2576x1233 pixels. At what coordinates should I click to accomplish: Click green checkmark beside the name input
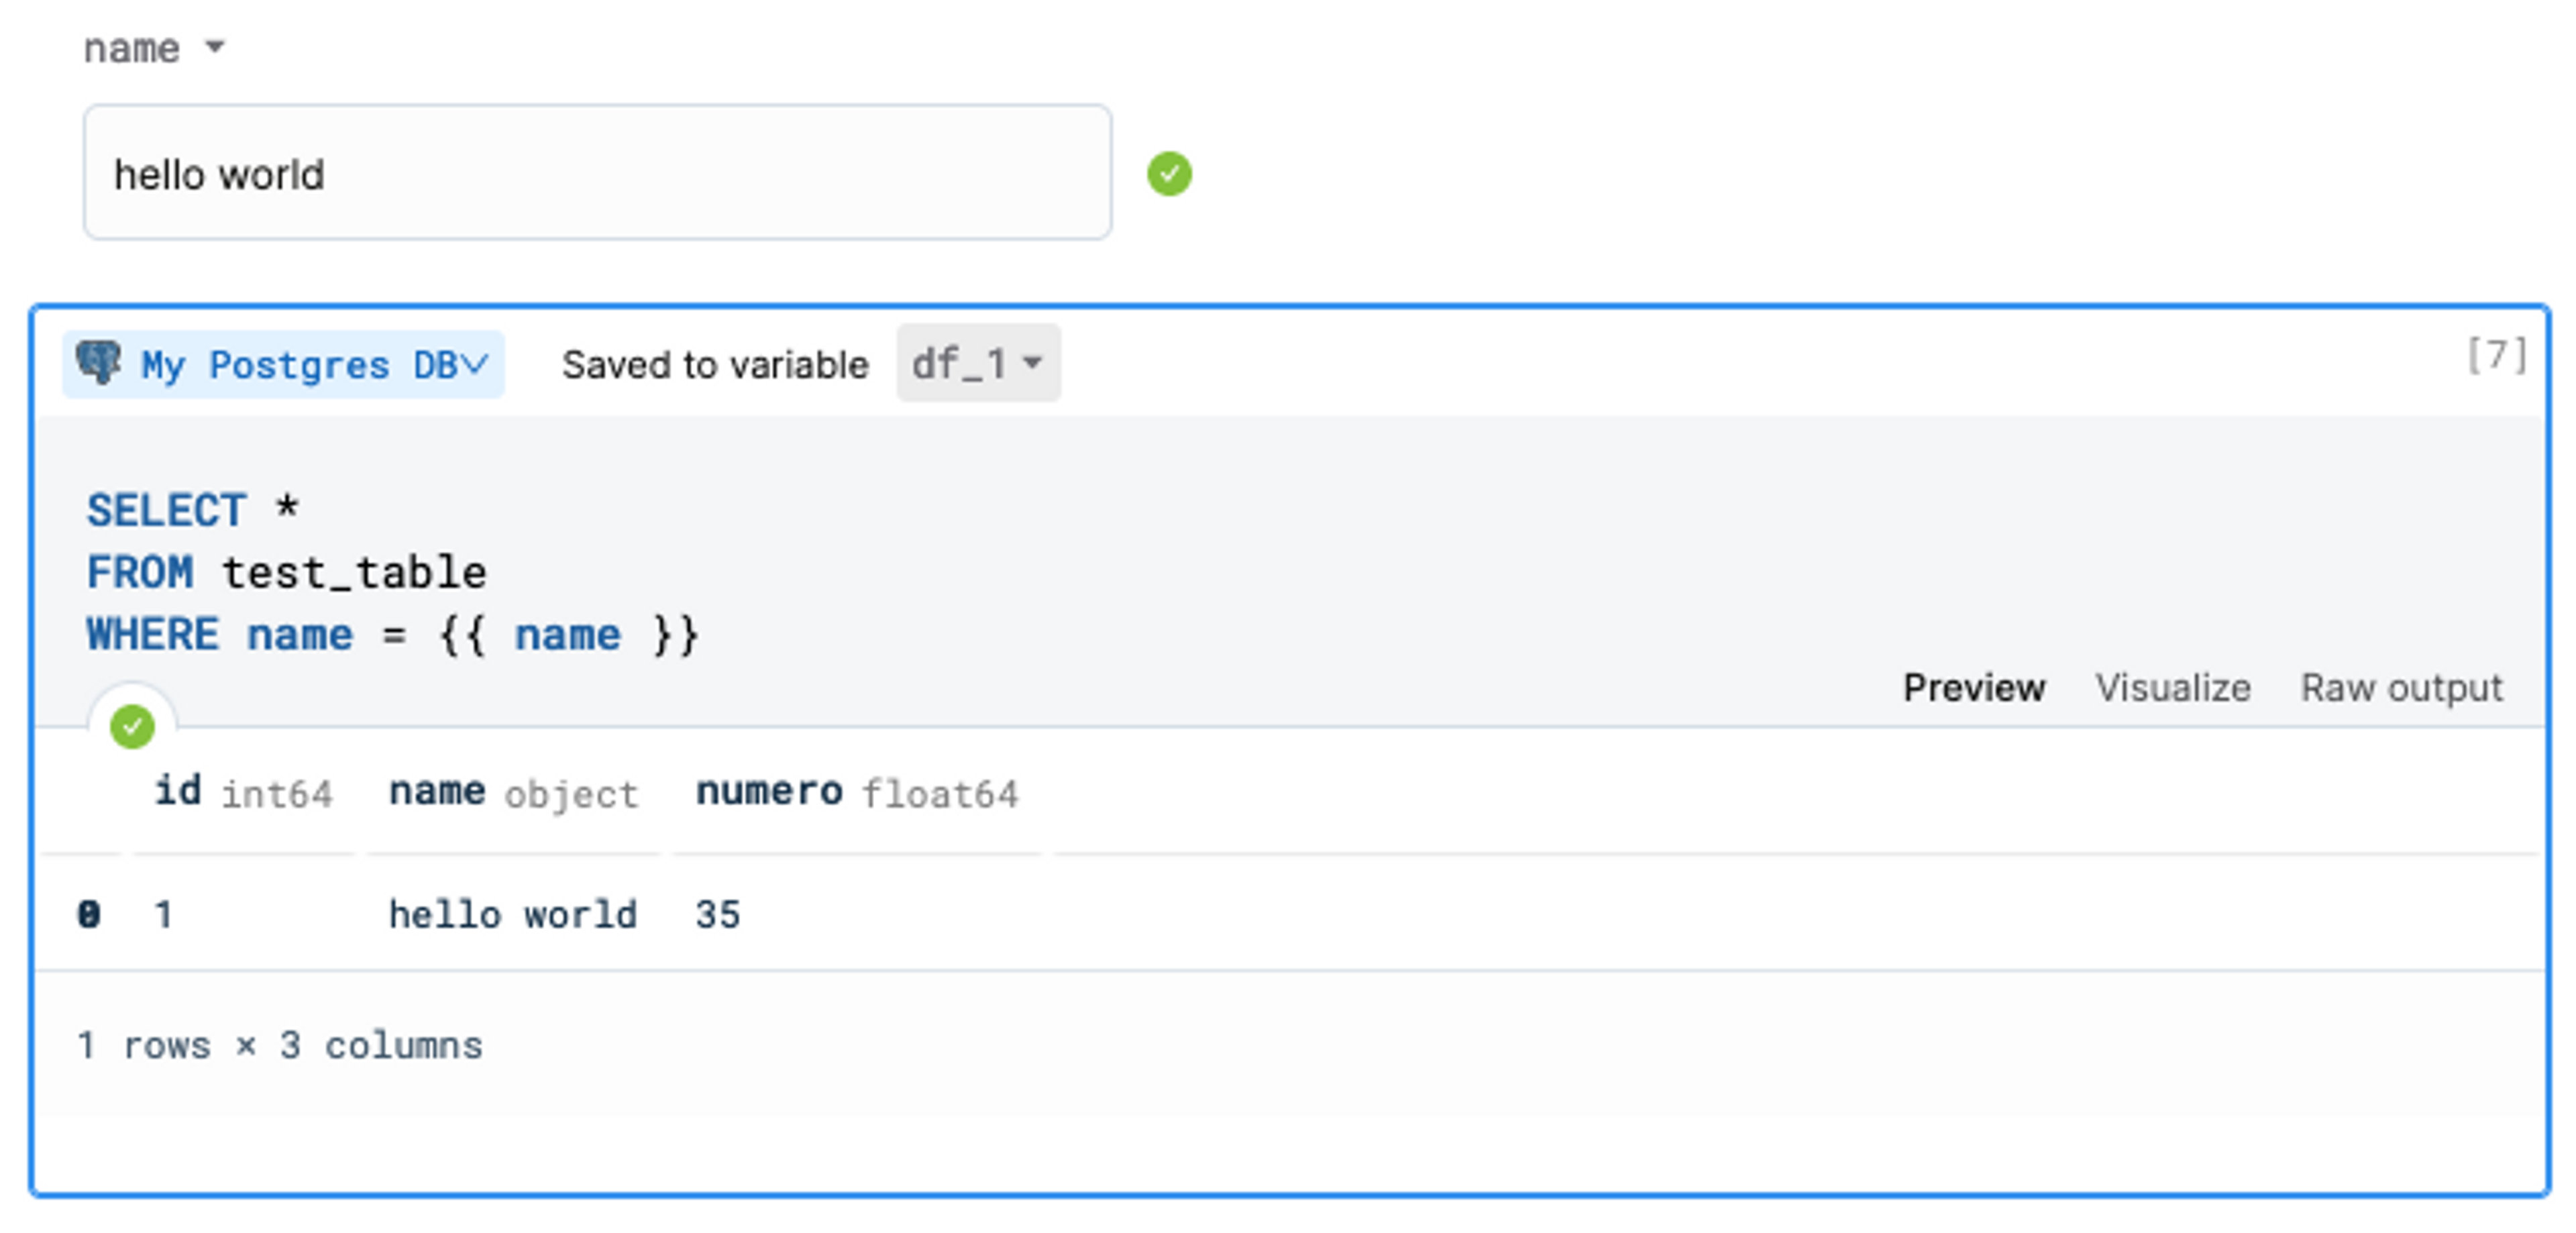[1169, 174]
